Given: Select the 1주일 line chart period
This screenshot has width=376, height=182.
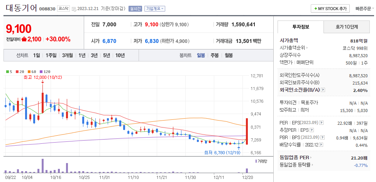Looking at the screenshot, I should click(51, 56).
